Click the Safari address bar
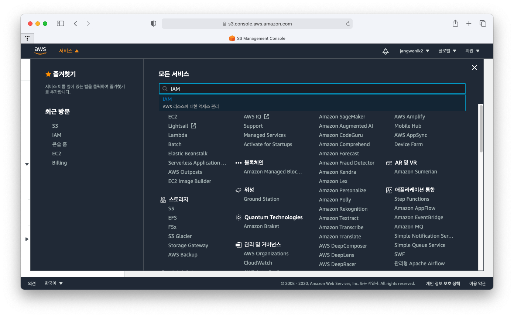Image resolution: width=514 pixels, height=317 pixels. tap(257, 24)
